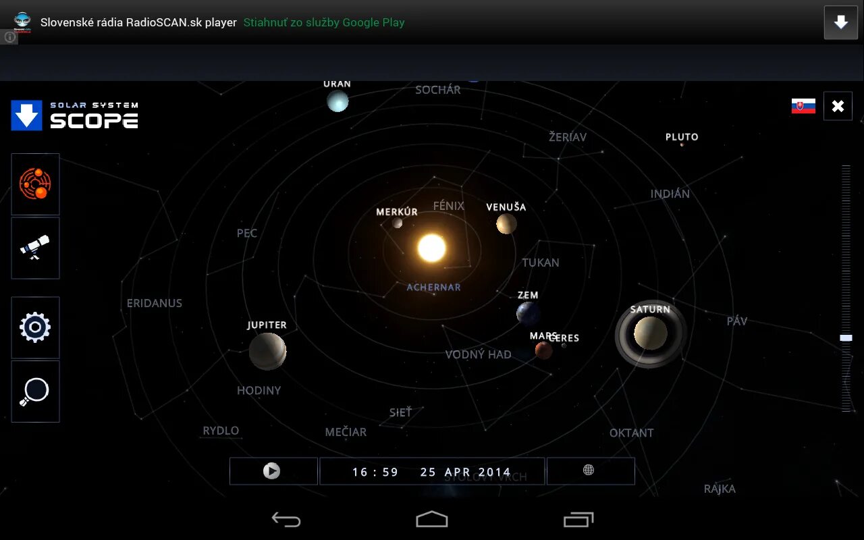The image size is (864, 540).
Task: Close the app with the X button
Action: pyautogui.click(x=838, y=106)
